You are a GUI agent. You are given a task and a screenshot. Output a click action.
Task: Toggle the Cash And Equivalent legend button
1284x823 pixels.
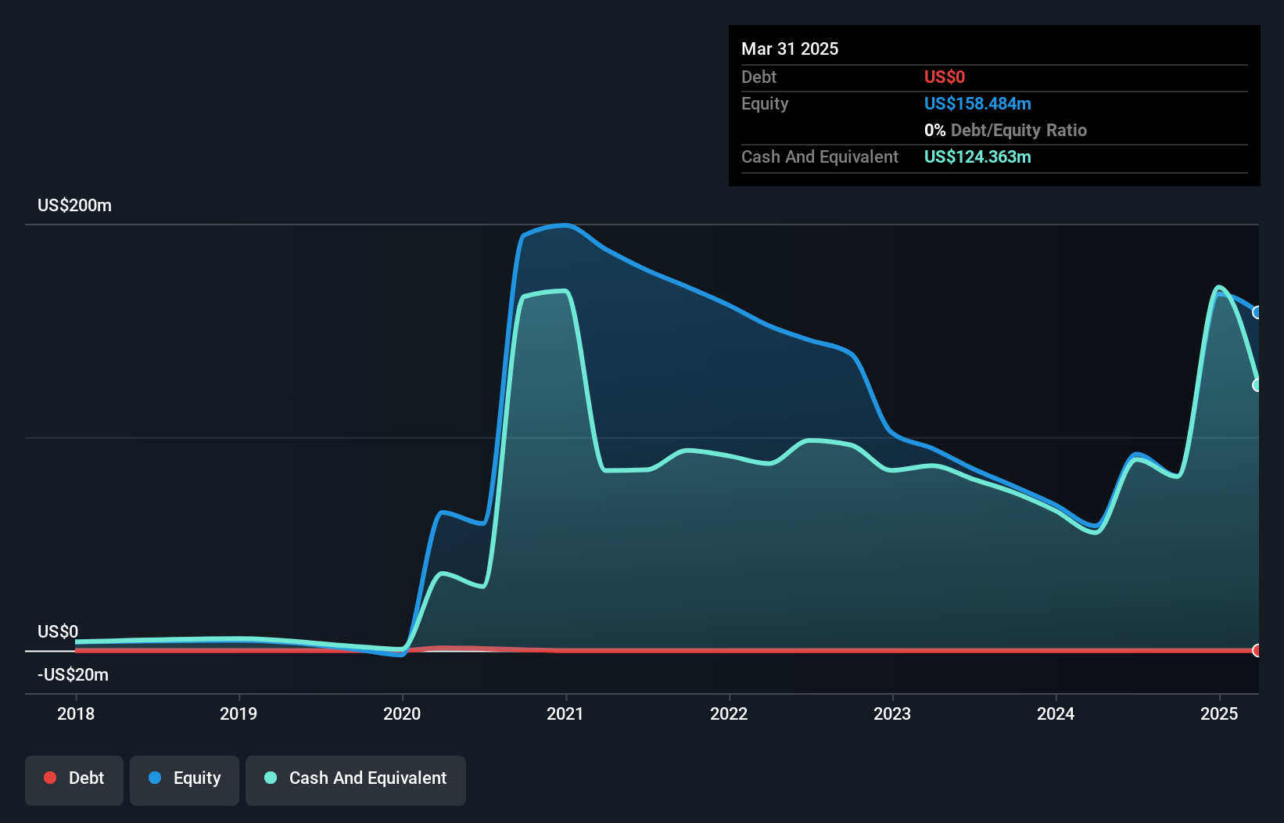pyautogui.click(x=356, y=780)
